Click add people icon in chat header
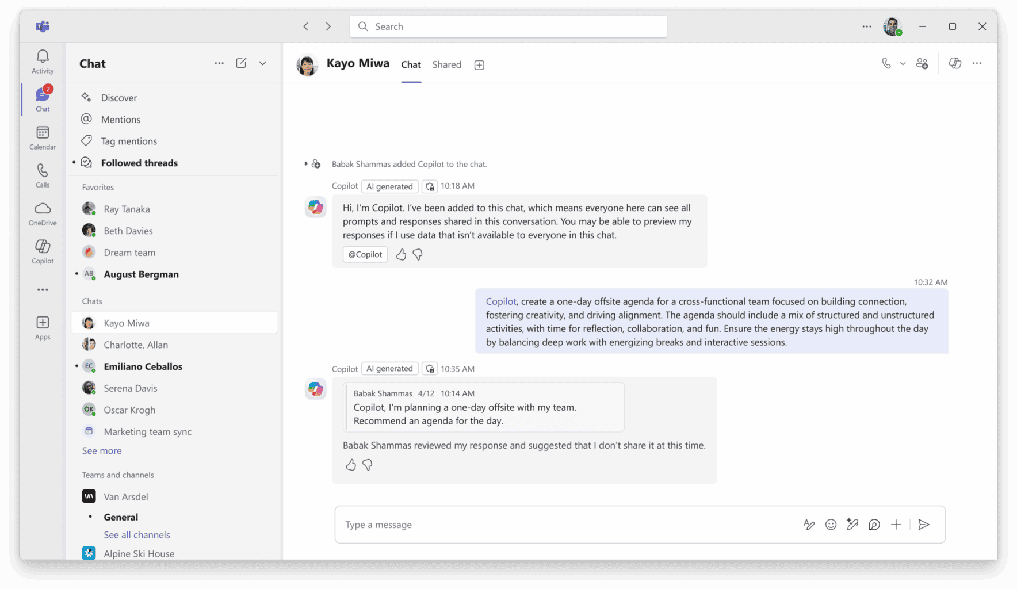This screenshot has width=1017, height=589. pyautogui.click(x=922, y=63)
